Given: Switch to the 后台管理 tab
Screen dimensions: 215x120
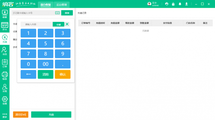Looking at the screenshot, I should (x=62, y=5).
